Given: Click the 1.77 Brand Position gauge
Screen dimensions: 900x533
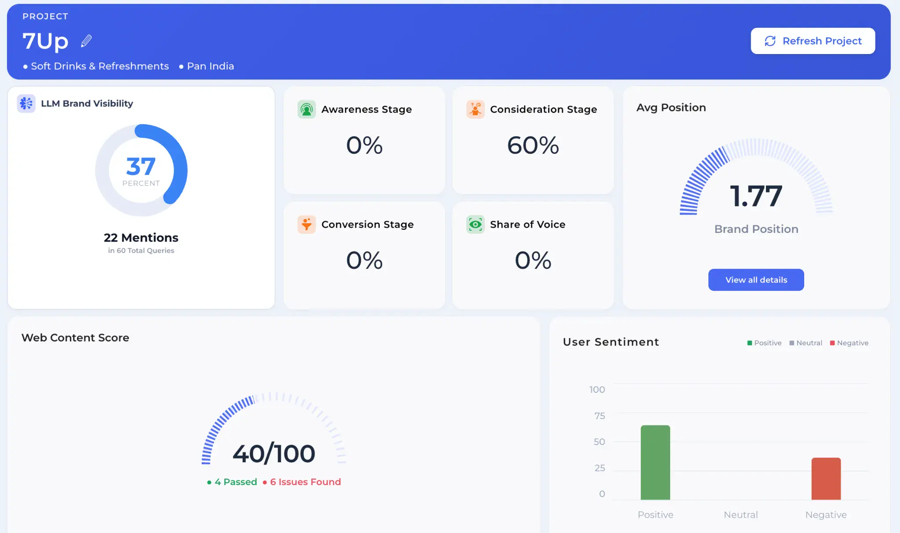Looking at the screenshot, I should pyautogui.click(x=756, y=178).
